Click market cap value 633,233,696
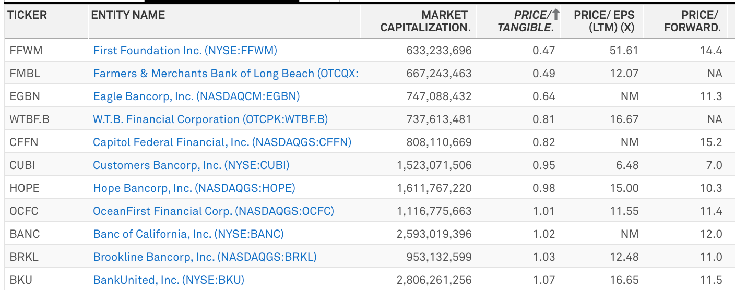The width and height of the screenshot is (735, 290). (439, 51)
